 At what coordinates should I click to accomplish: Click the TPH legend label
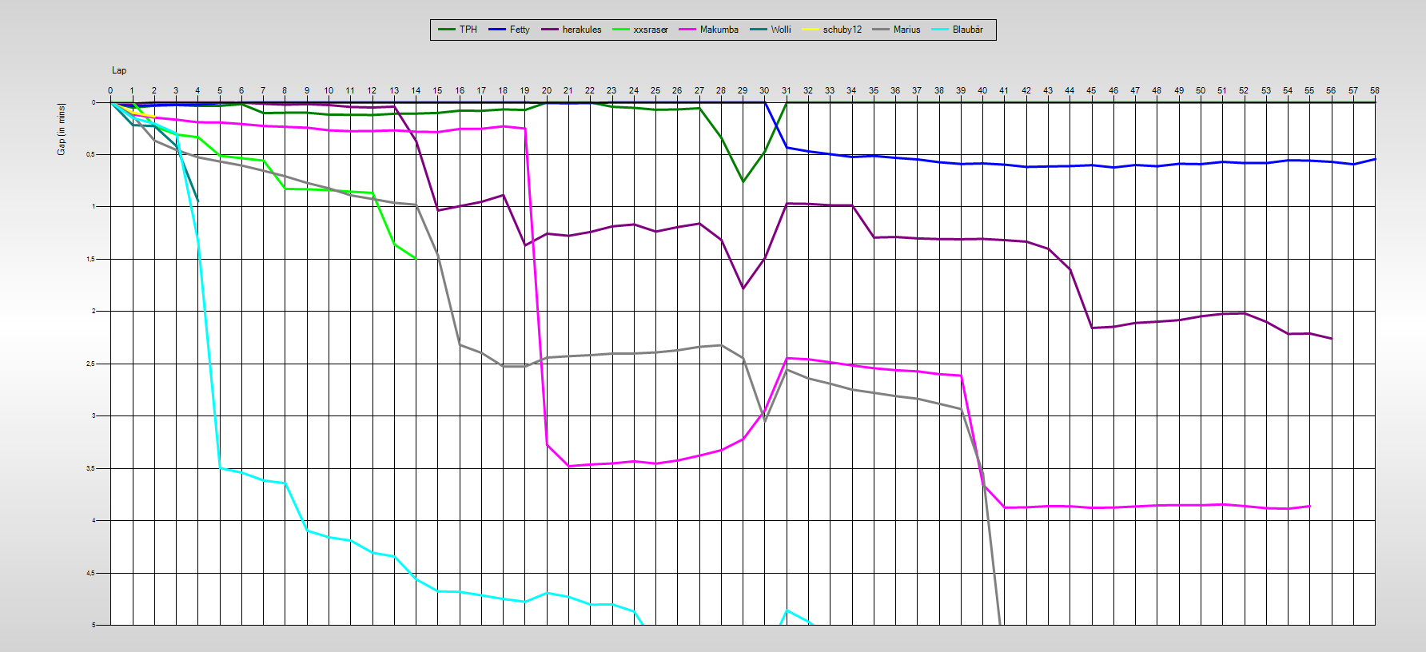(x=468, y=30)
